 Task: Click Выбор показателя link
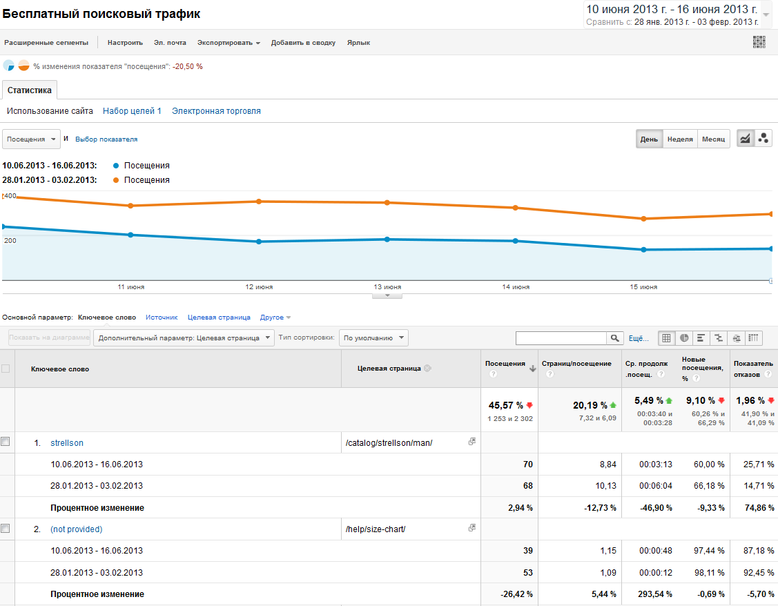[x=106, y=139]
